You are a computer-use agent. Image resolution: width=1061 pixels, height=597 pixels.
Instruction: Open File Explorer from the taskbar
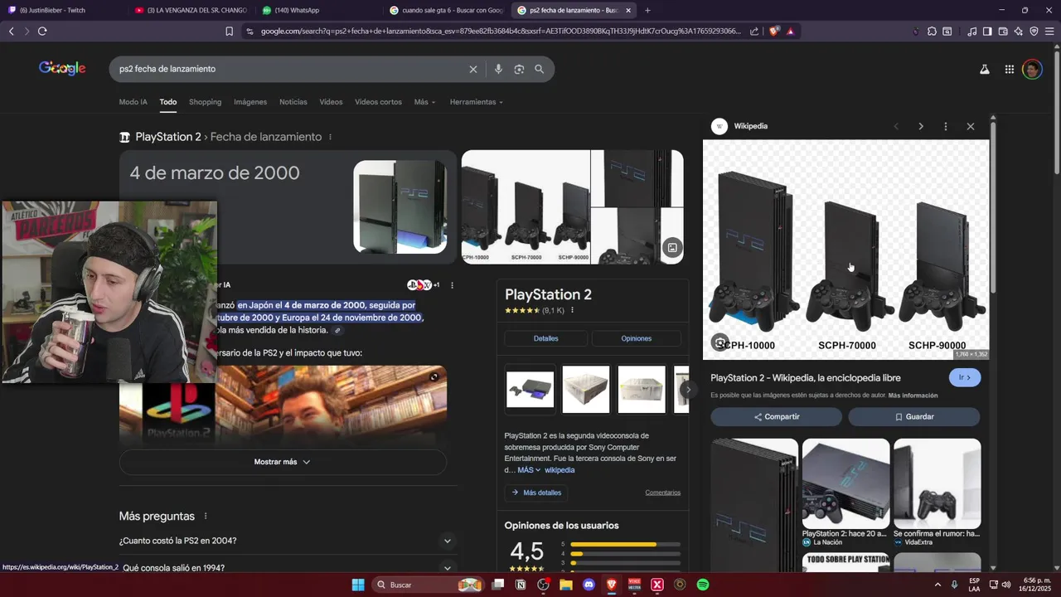coord(566,585)
